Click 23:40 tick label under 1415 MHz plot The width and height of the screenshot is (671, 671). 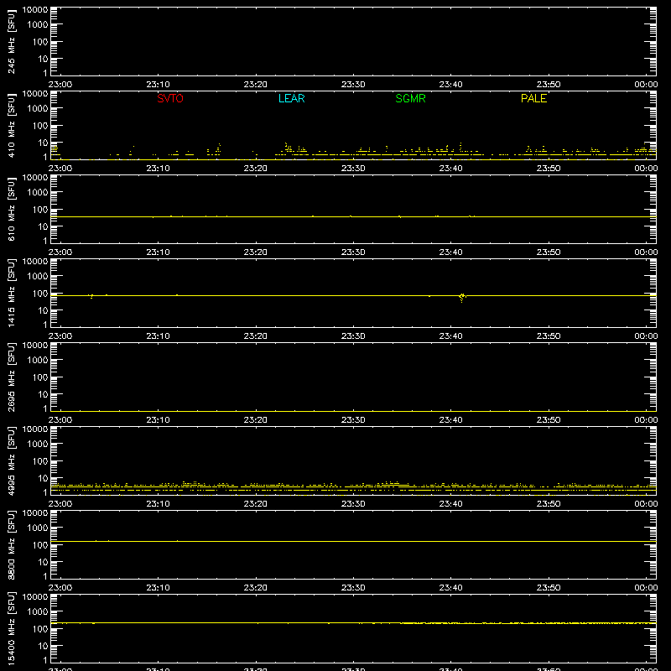point(450,336)
